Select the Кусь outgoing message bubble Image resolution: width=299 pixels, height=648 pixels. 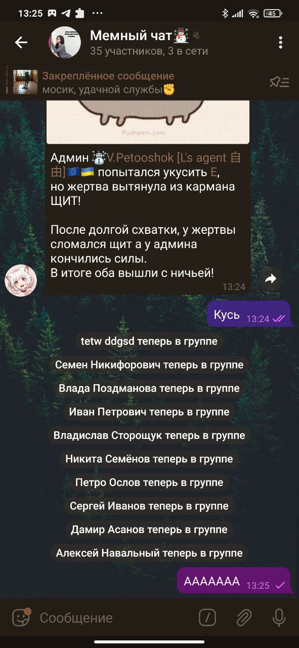[249, 314]
